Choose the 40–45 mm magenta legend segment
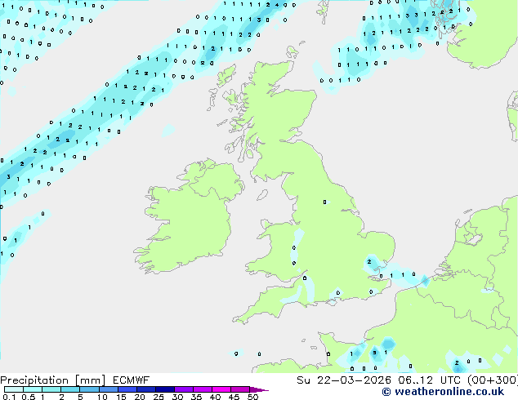Viewport: 518px width, 400px height. (221, 389)
